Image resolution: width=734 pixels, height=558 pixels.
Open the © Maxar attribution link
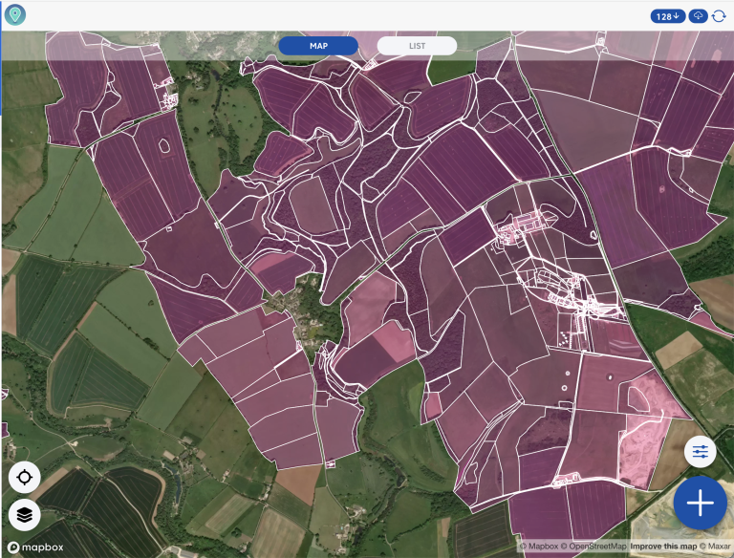tap(714, 547)
